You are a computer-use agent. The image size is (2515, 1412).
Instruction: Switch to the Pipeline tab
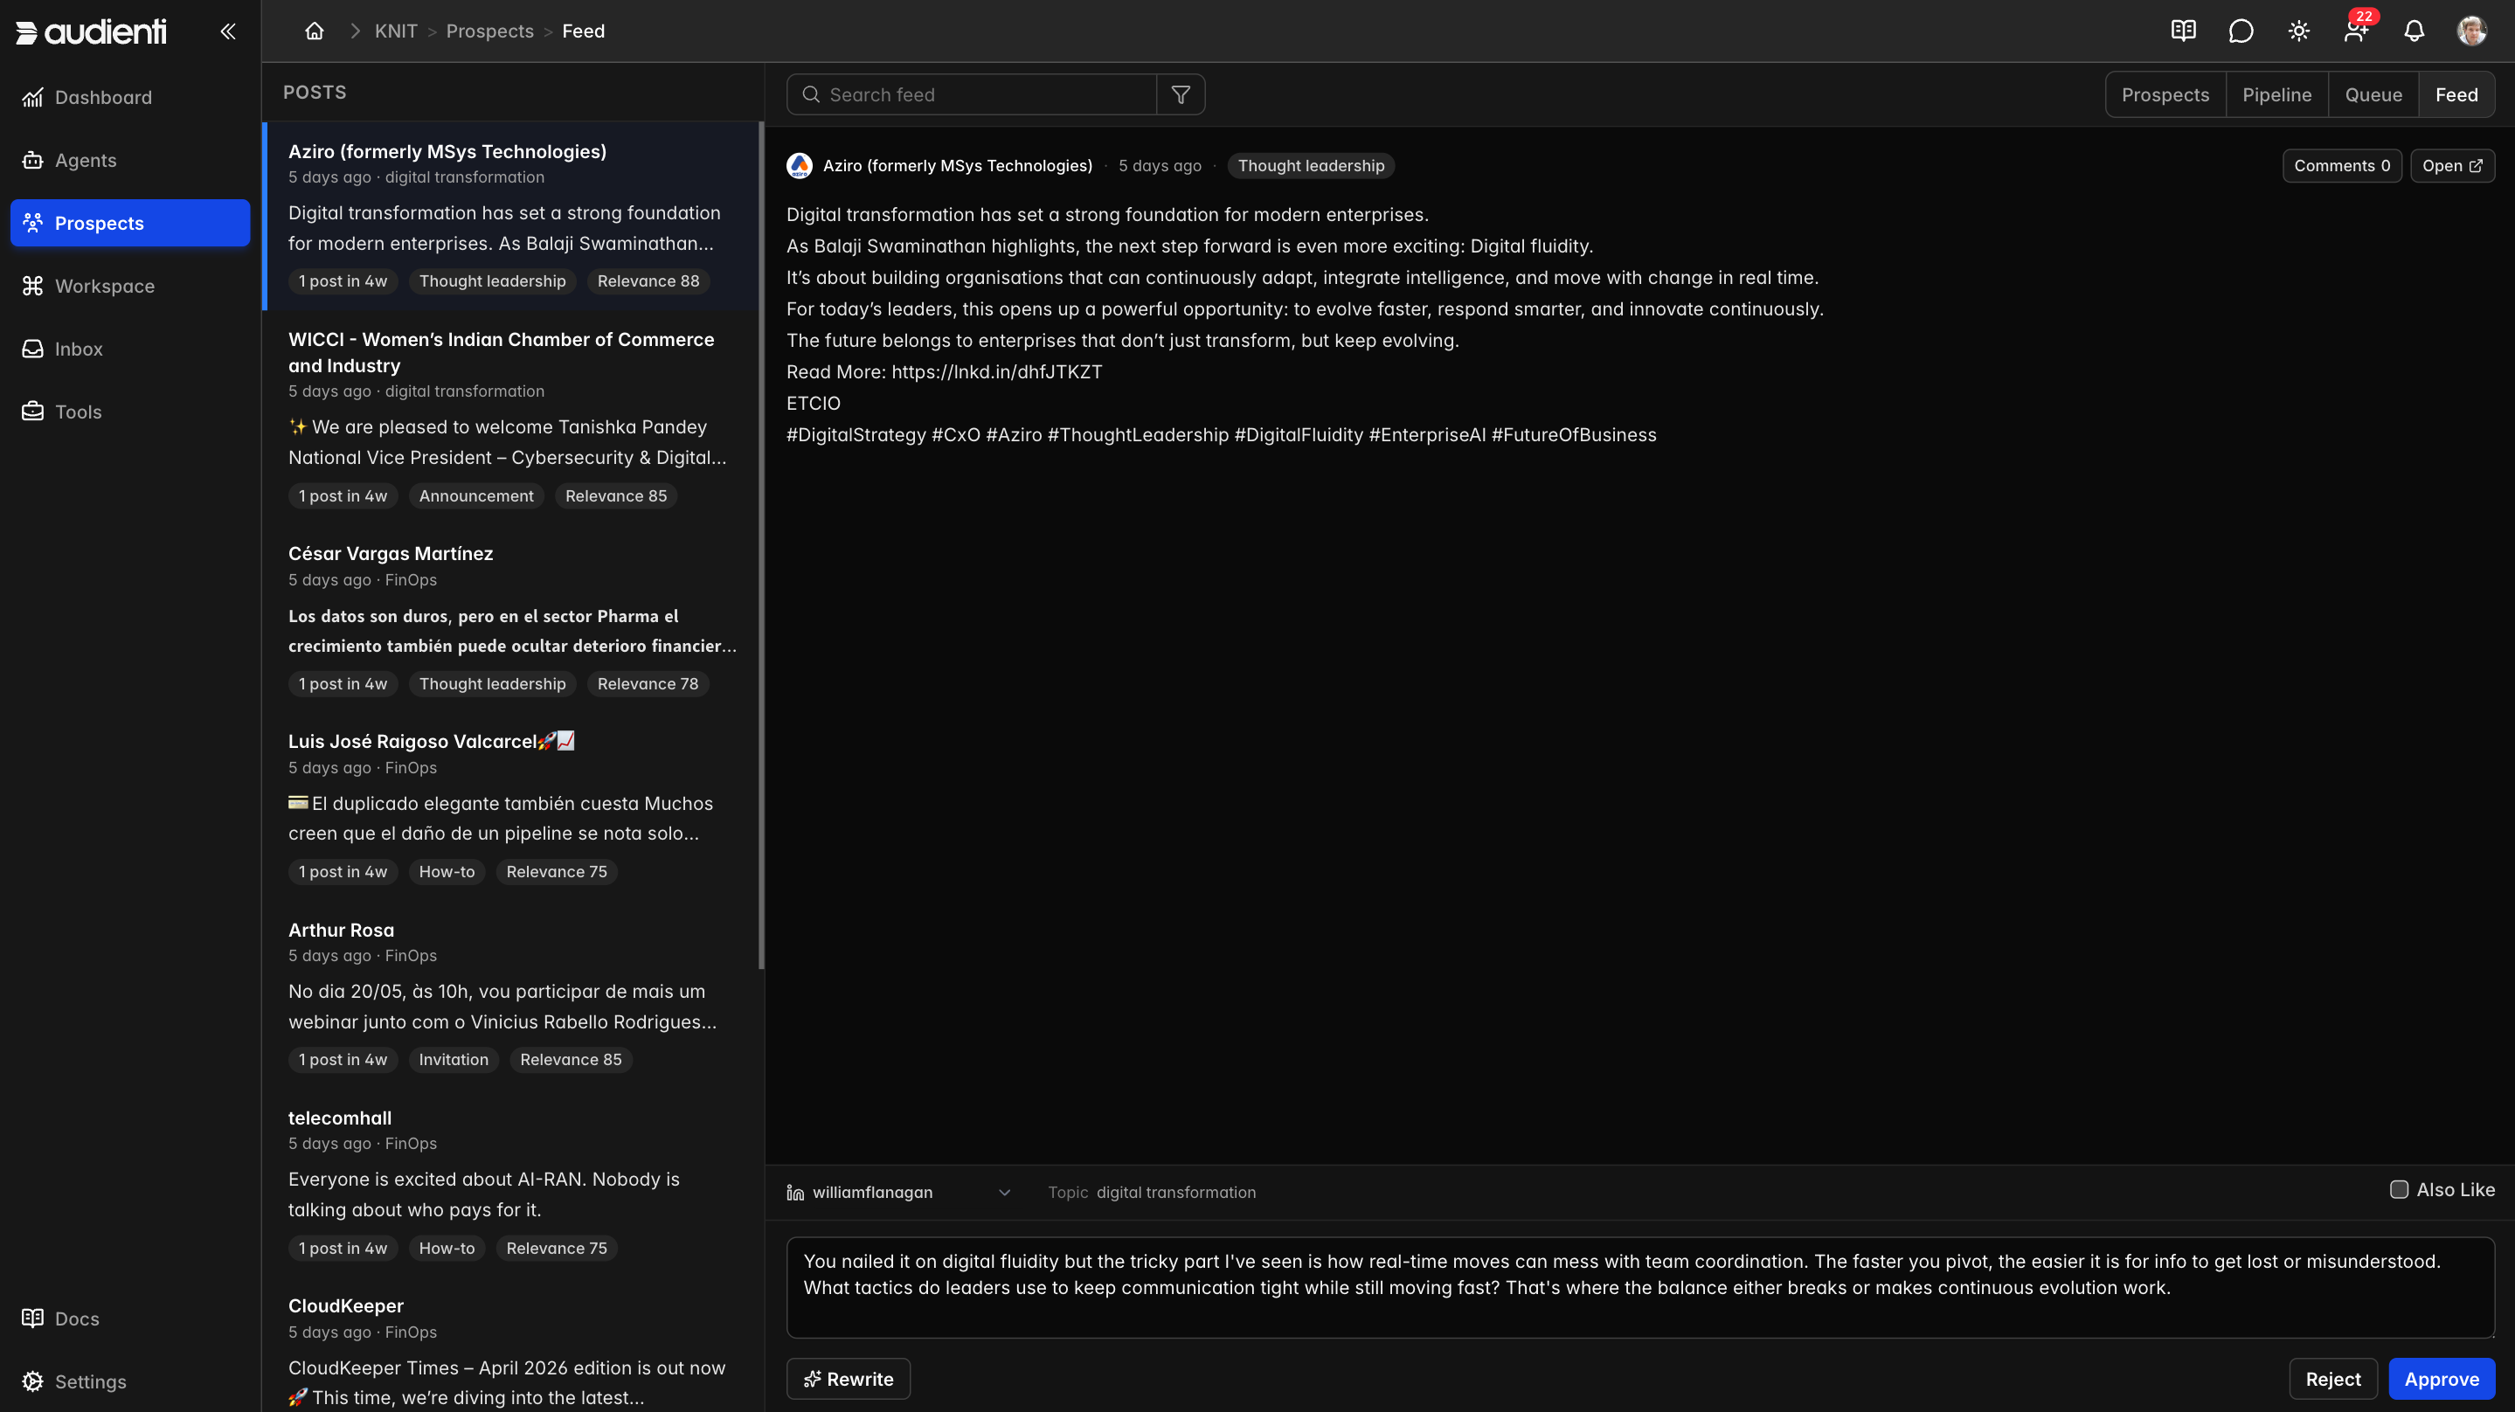tap(2276, 94)
